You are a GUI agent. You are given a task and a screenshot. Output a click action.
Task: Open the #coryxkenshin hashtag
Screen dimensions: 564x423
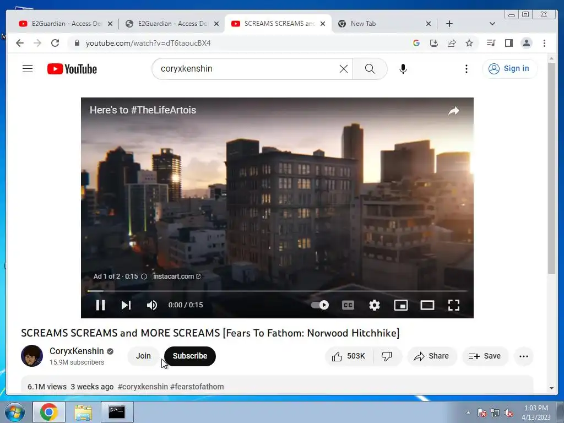coord(143,387)
